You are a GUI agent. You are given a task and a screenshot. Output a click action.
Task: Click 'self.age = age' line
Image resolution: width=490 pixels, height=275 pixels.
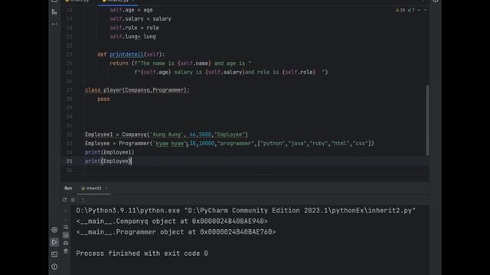pyautogui.click(x=131, y=10)
